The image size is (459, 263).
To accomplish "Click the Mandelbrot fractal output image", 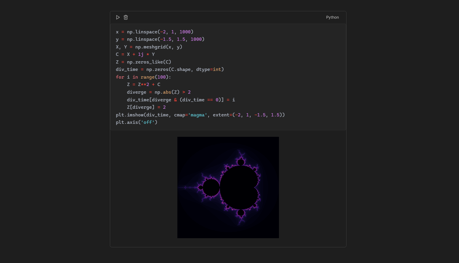I will pos(228,187).
